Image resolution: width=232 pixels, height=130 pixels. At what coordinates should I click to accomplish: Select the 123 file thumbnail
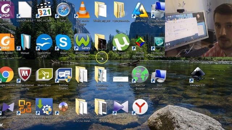(x=121, y=79)
